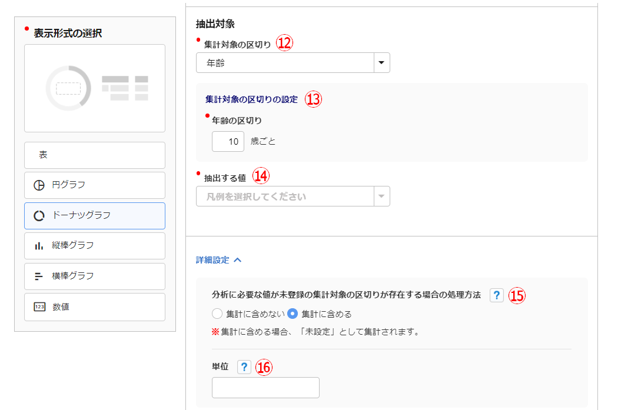Image resolution: width=618 pixels, height=410 pixels.
Task: Click the 年齢の区切り number field
Action: (228, 141)
